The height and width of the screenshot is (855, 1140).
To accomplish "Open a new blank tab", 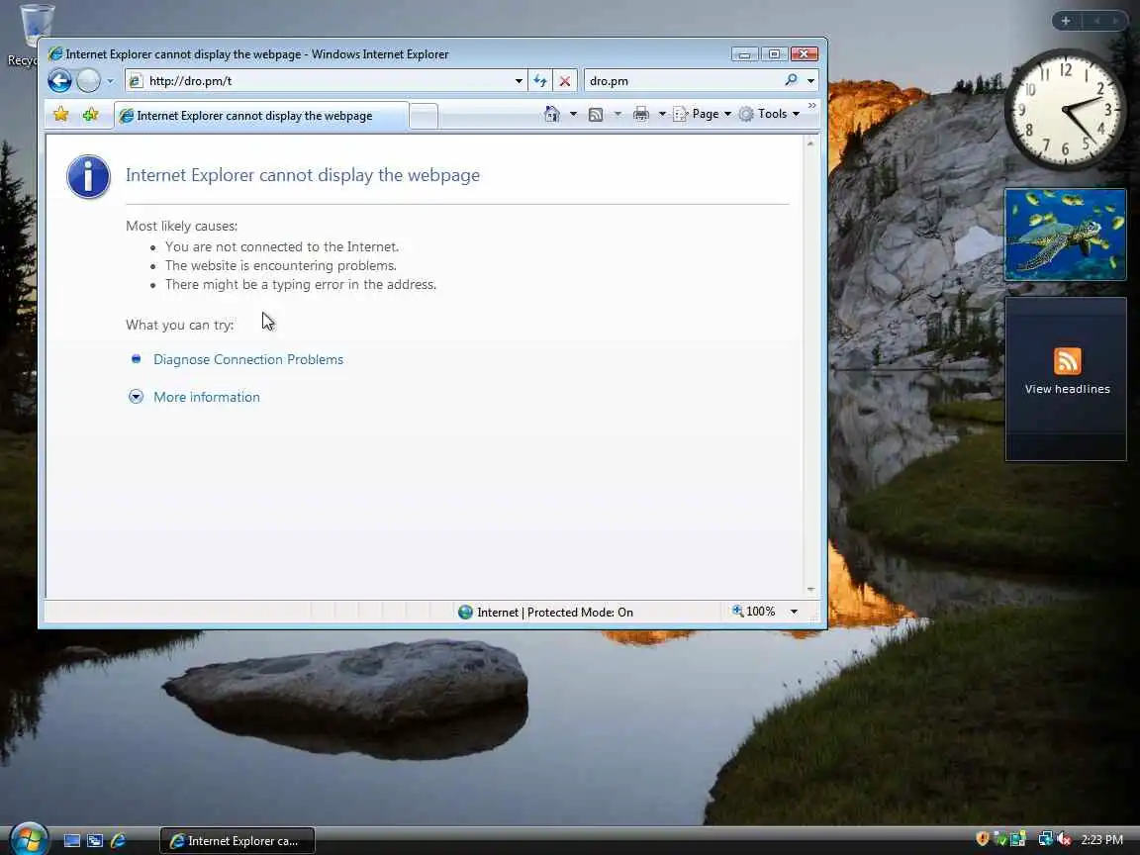I will tap(424, 116).
